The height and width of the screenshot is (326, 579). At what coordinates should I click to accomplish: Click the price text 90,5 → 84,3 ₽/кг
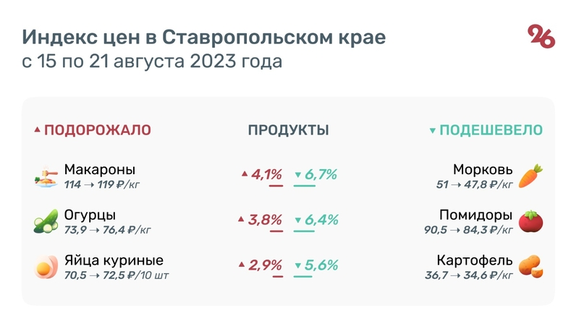[x=470, y=230]
